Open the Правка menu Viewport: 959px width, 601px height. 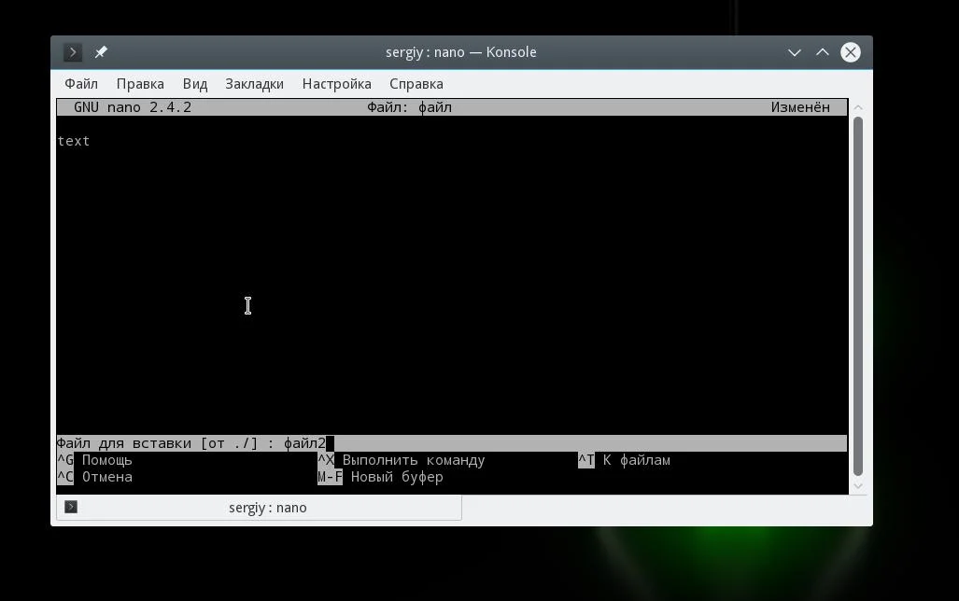(x=140, y=84)
